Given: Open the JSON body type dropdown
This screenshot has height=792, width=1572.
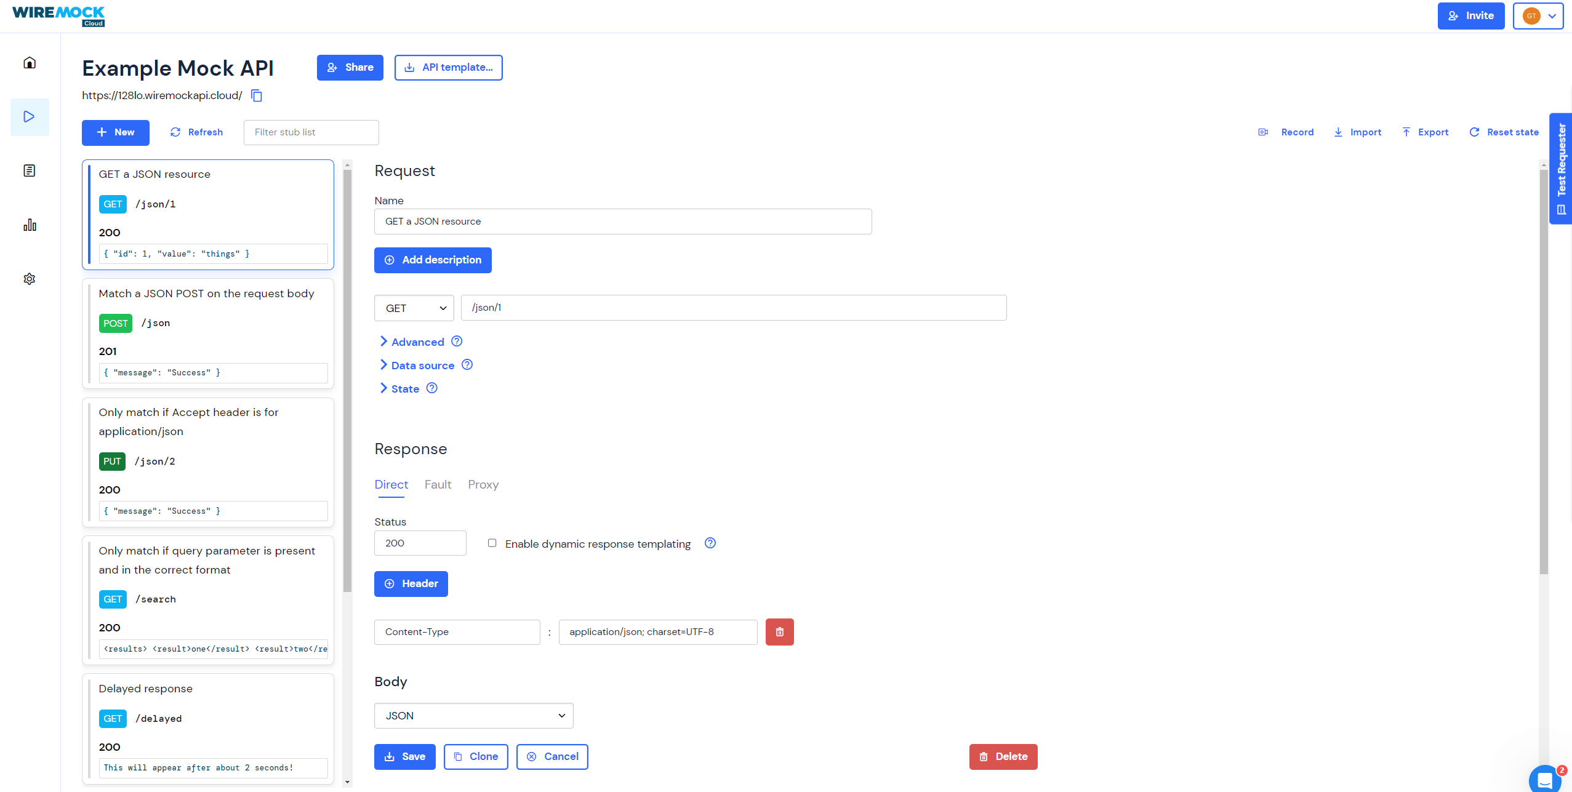Looking at the screenshot, I should (x=473, y=716).
